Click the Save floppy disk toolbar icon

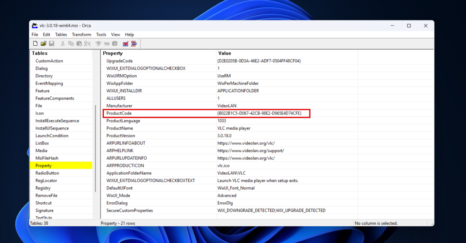52,44
